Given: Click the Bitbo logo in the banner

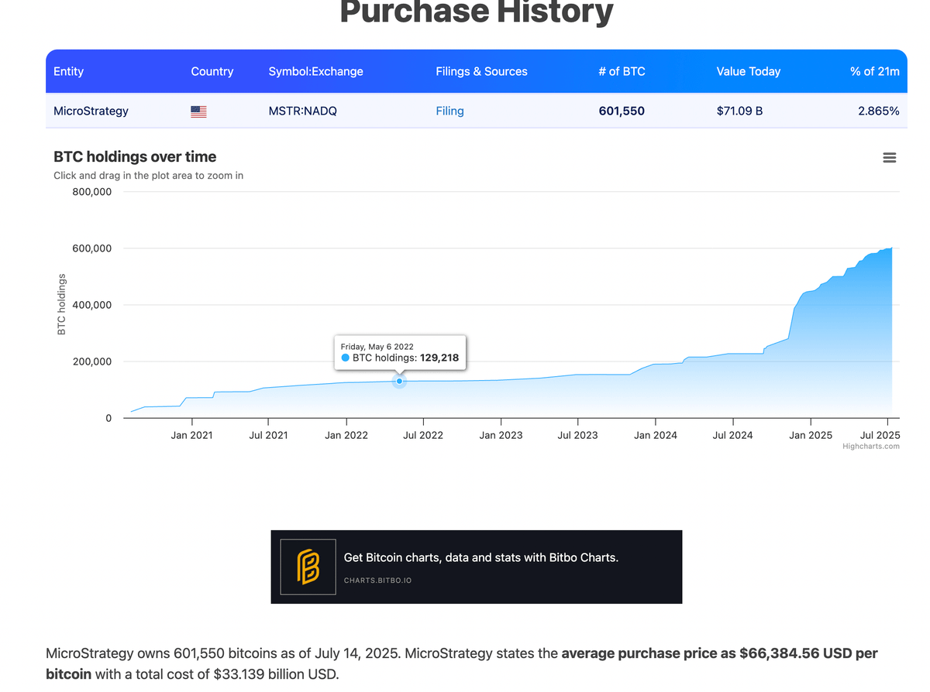Looking at the screenshot, I should click(308, 567).
